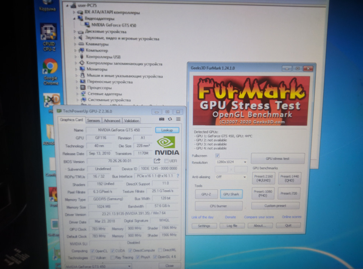Switch to the Advanced tab
363x269 pixels.
click(x=112, y=121)
